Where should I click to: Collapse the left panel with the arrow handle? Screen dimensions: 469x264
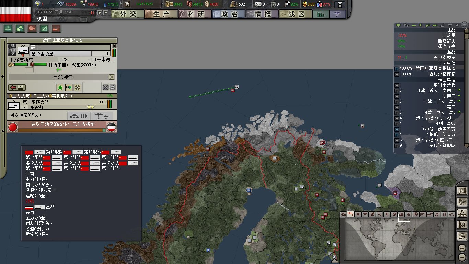point(2,76)
